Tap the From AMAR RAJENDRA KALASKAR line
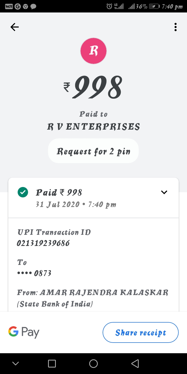 (92, 293)
